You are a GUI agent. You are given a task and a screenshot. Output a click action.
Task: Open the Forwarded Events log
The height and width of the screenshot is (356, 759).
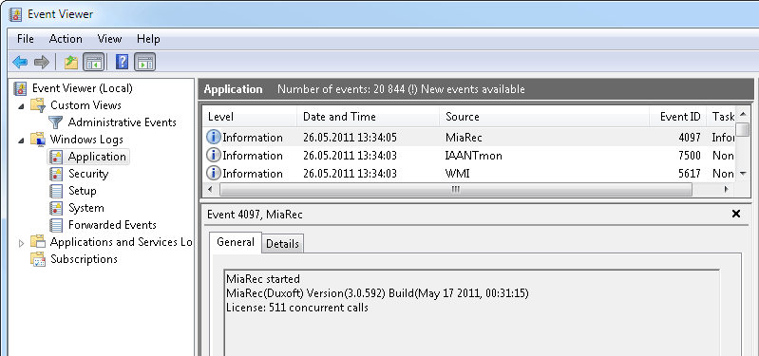click(x=112, y=225)
